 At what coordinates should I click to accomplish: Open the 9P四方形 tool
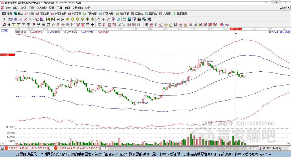tap(59, 14)
